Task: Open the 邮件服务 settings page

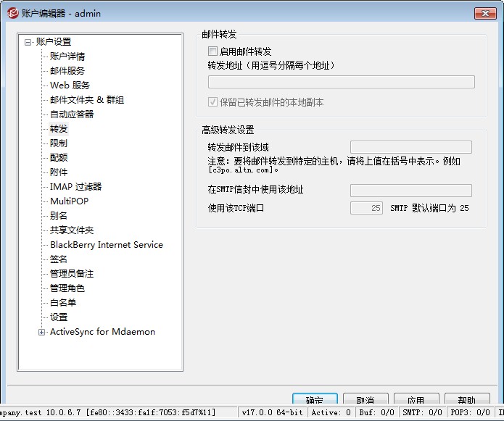Action: 67,70
